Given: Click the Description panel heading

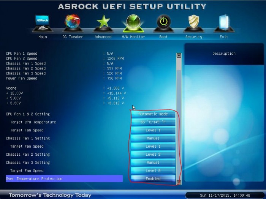Looking at the screenshot, I should click(x=224, y=54).
